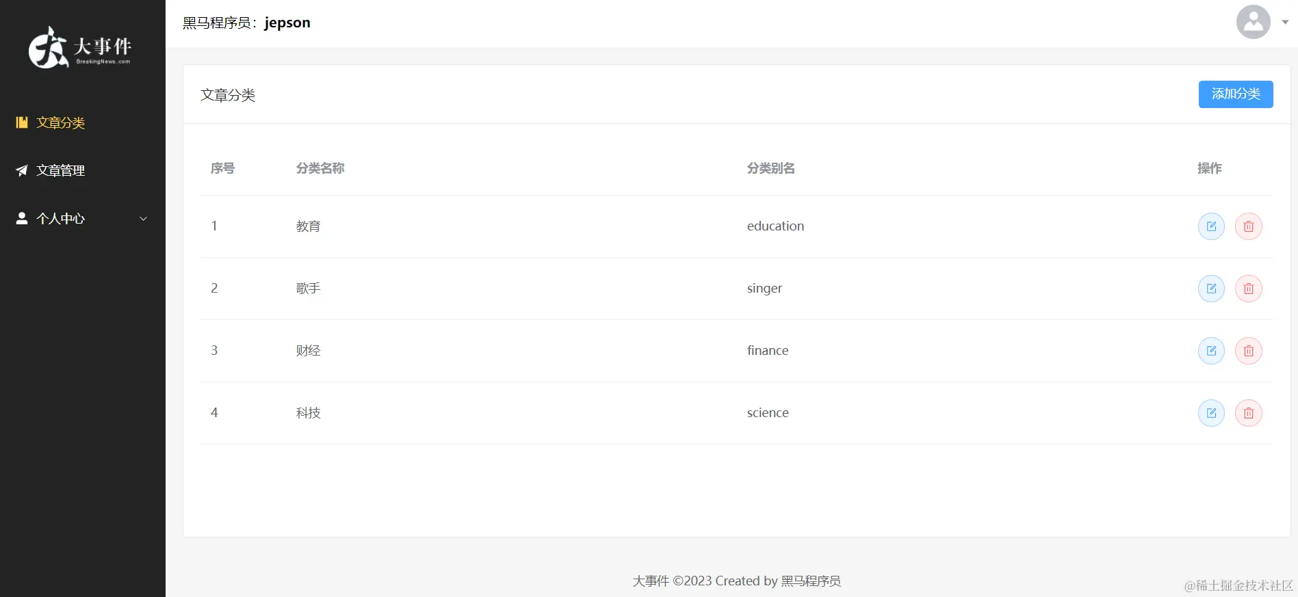Delete the 科技 category entry
1298x597 pixels.
point(1248,413)
